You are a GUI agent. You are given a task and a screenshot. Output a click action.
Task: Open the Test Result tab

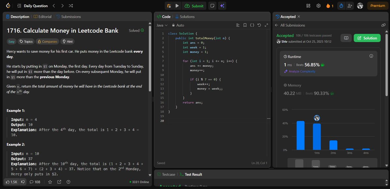[x=191, y=175]
